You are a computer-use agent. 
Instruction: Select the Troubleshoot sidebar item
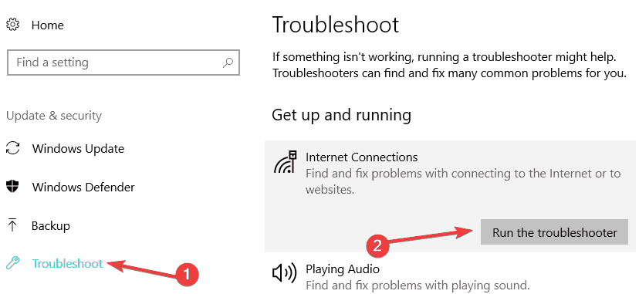pos(68,264)
